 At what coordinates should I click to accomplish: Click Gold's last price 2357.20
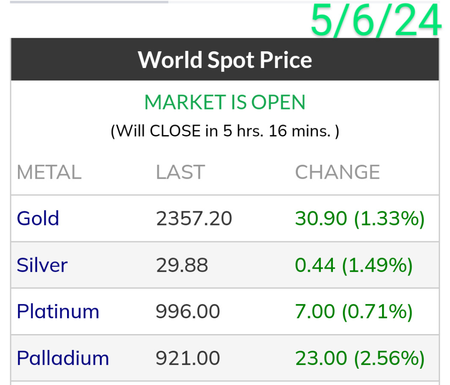194,219
